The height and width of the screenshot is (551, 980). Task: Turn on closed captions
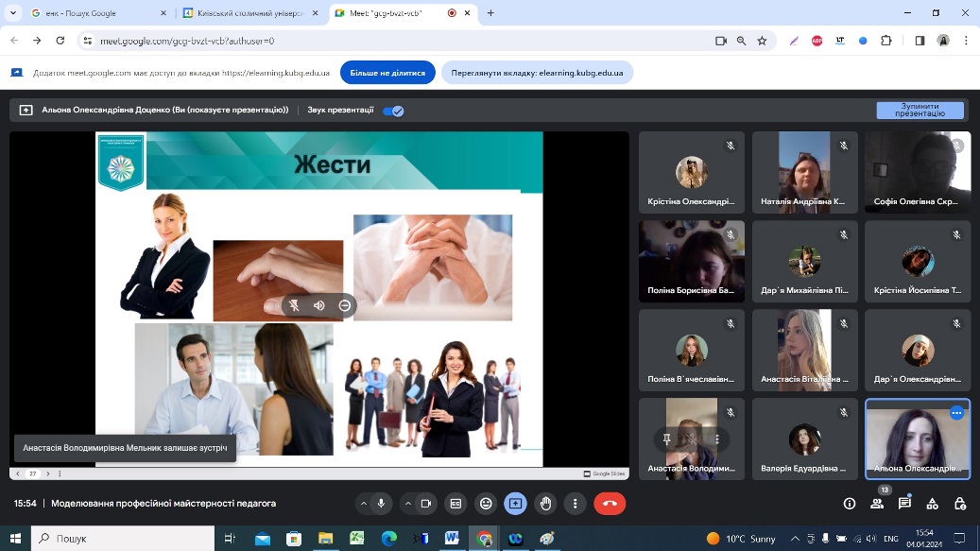tap(455, 504)
